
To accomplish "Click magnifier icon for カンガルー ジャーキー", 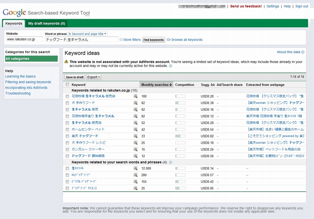I will click(136, 149).
